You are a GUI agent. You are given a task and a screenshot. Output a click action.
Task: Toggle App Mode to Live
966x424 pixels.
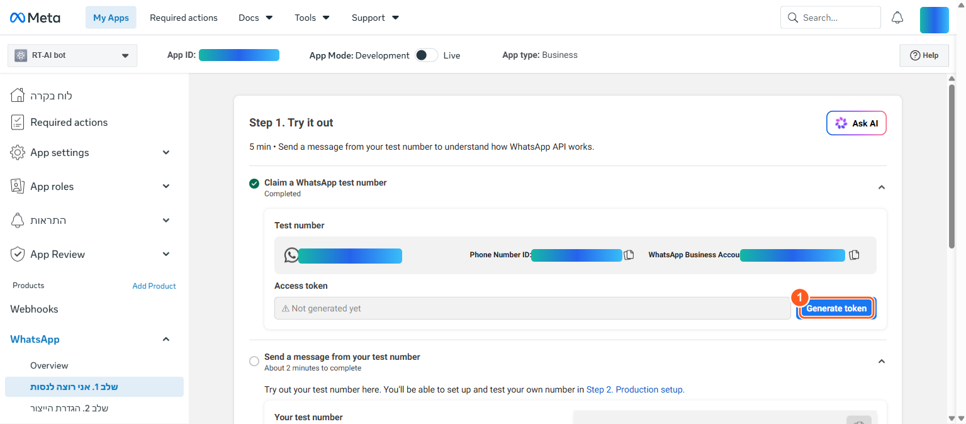[x=426, y=55]
